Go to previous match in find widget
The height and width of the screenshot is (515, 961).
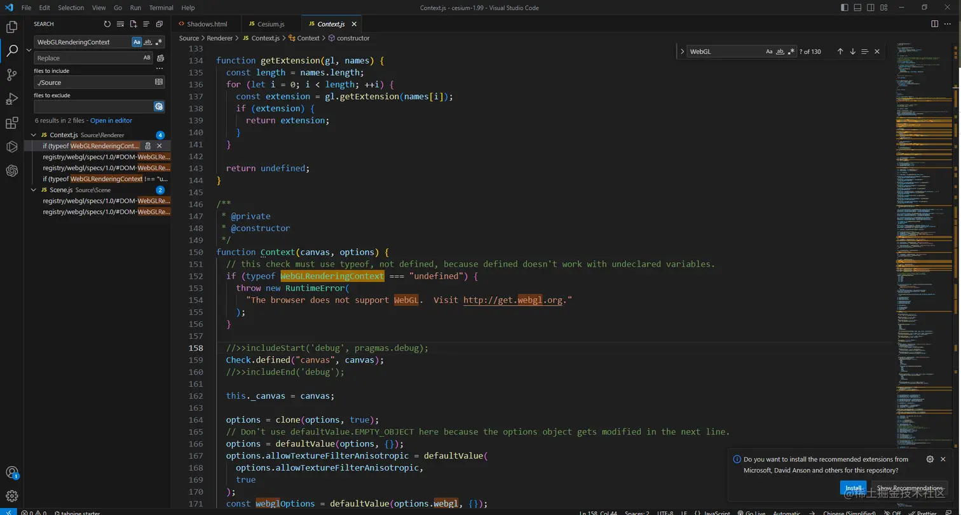(x=840, y=51)
